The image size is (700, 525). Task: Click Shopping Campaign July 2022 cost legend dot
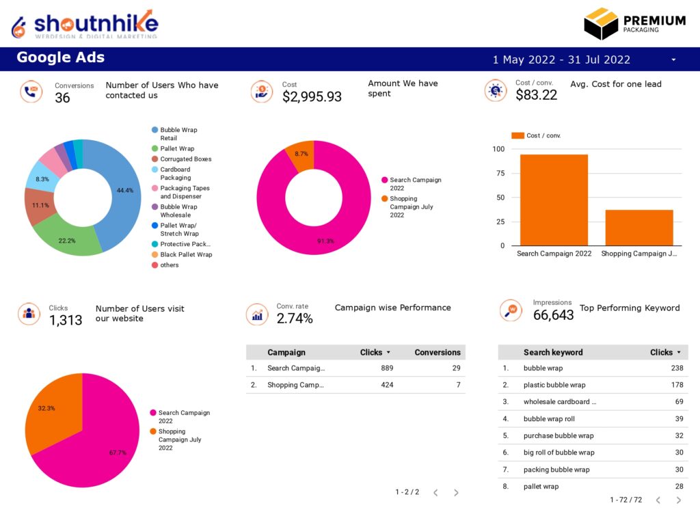click(384, 199)
